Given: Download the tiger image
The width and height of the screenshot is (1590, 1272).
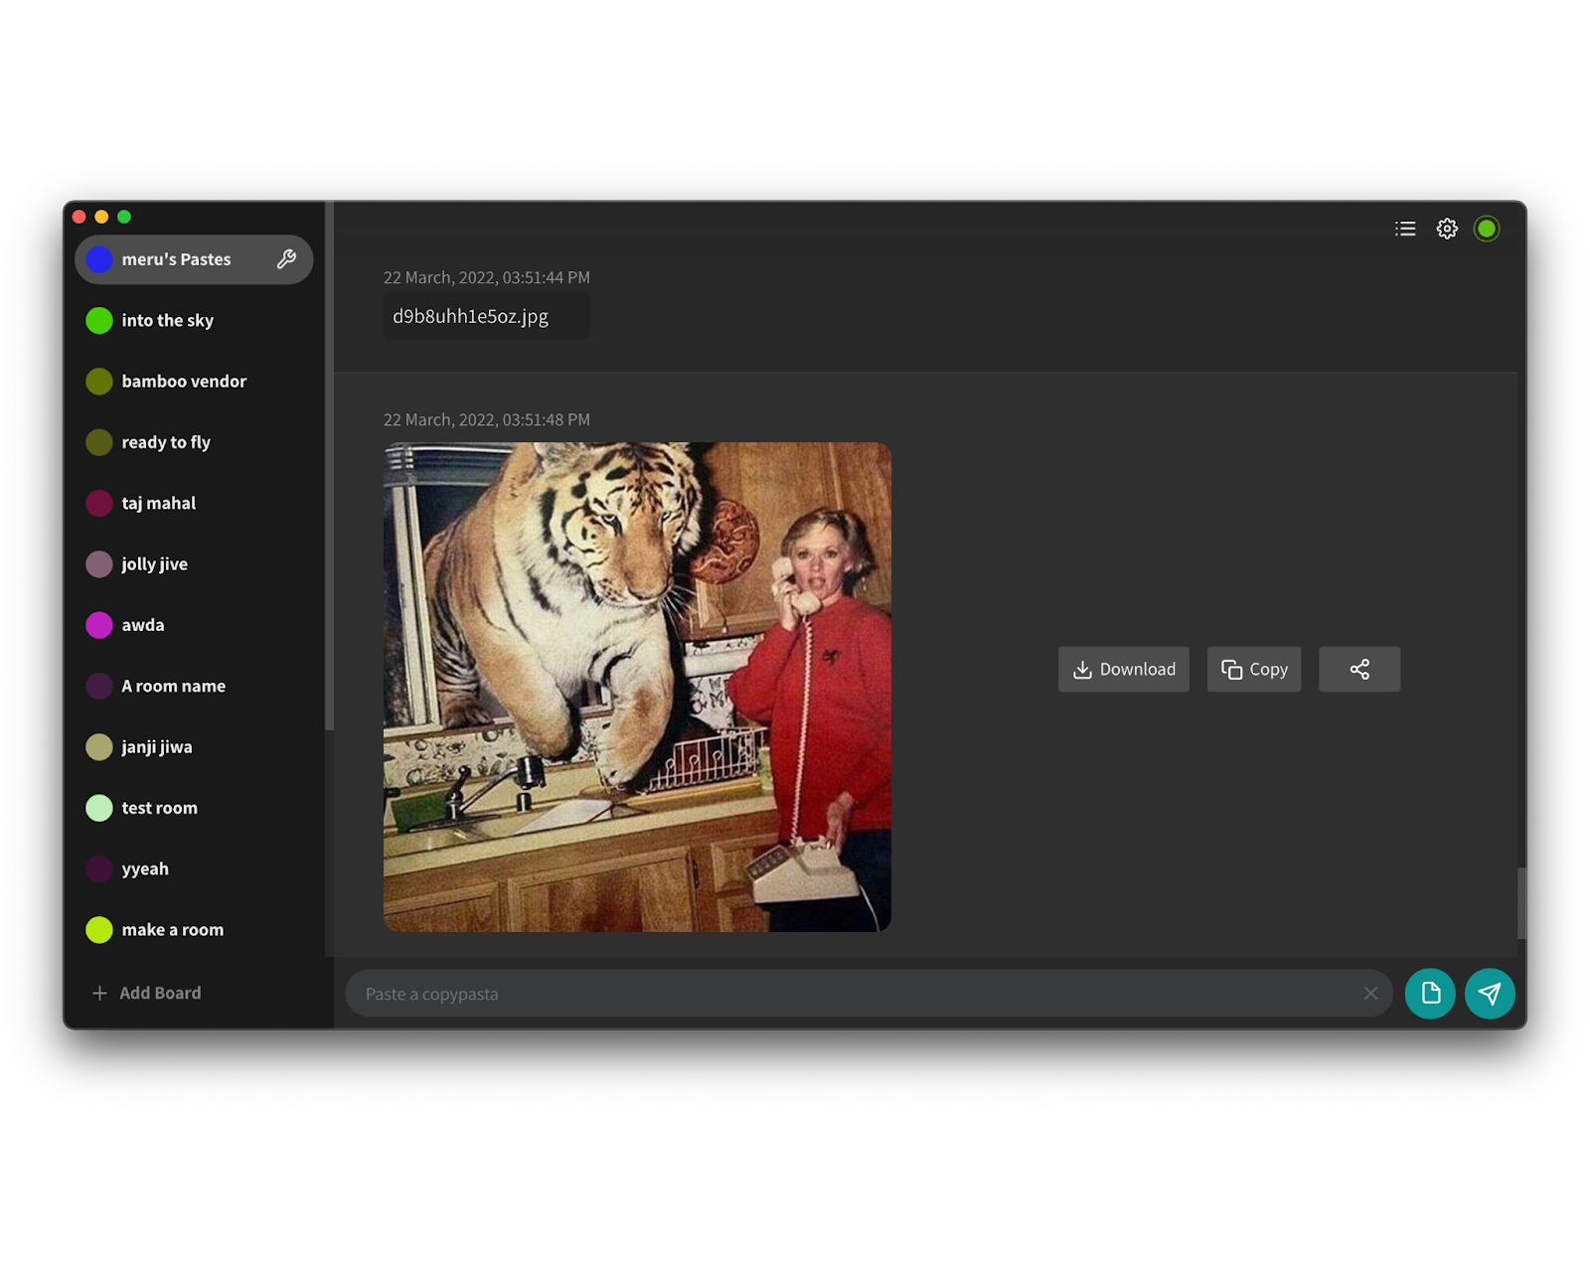Looking at the screenshot, I should [1123, 670].
